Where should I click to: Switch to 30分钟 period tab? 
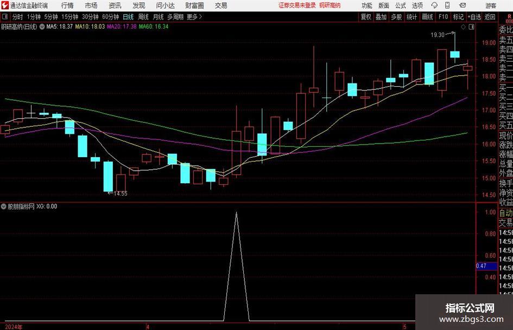[x=90, y=17]
